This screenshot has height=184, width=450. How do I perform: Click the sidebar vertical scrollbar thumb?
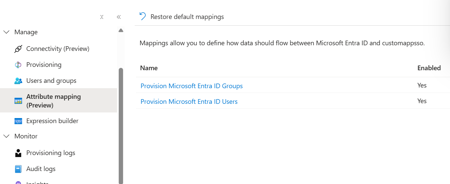point(121,126)
